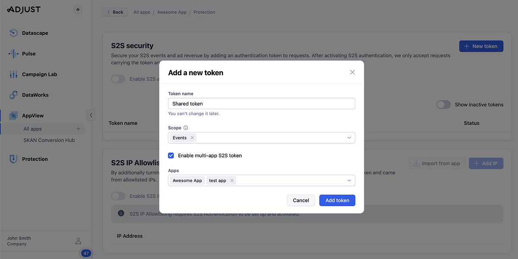The height and width of the screenshot is (259, 518).
Task: Click the Datascape sidebar icon
Action: (13, 33)
